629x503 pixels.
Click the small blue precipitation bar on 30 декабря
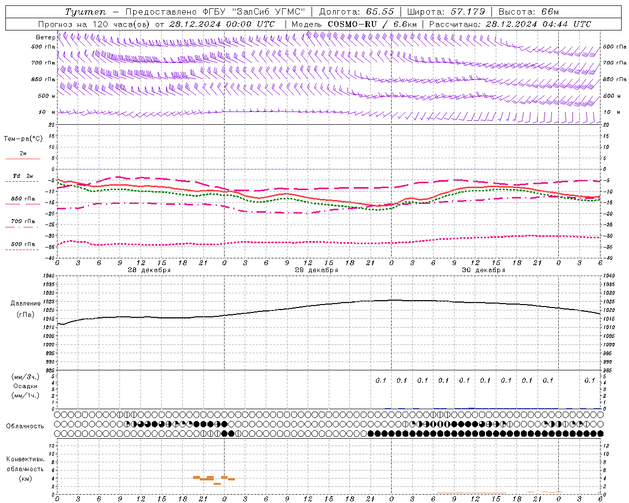coord(472,408)
